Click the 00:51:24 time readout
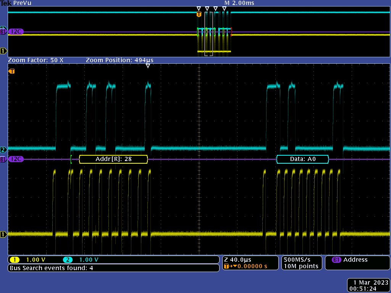Screen dimensions: 391x293 coord(363,289)
